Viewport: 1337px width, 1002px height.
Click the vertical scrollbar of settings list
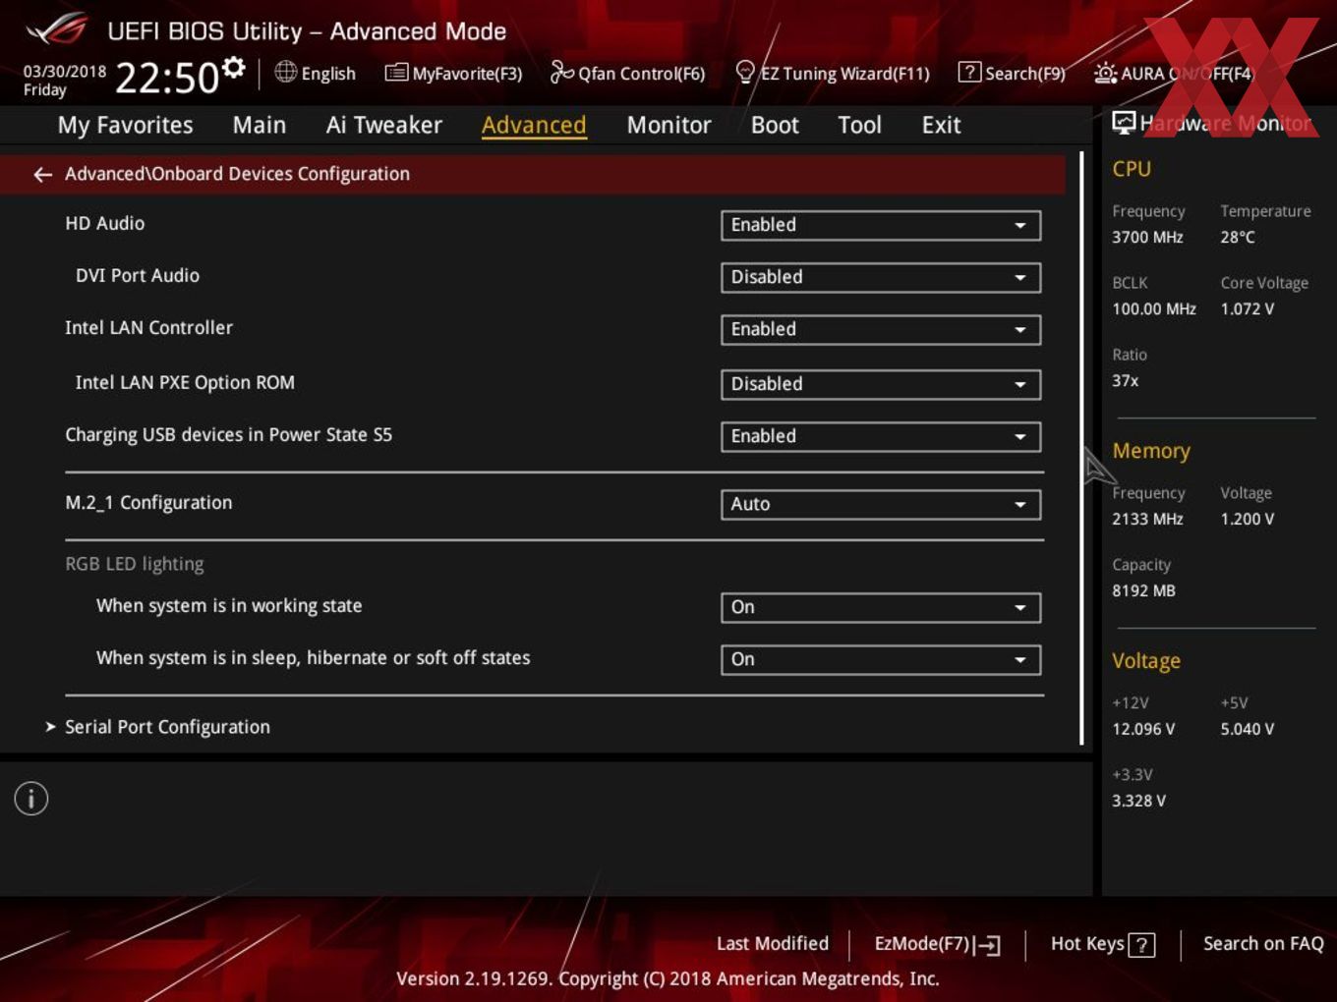pyautogui.click(x=1081, y=448)
